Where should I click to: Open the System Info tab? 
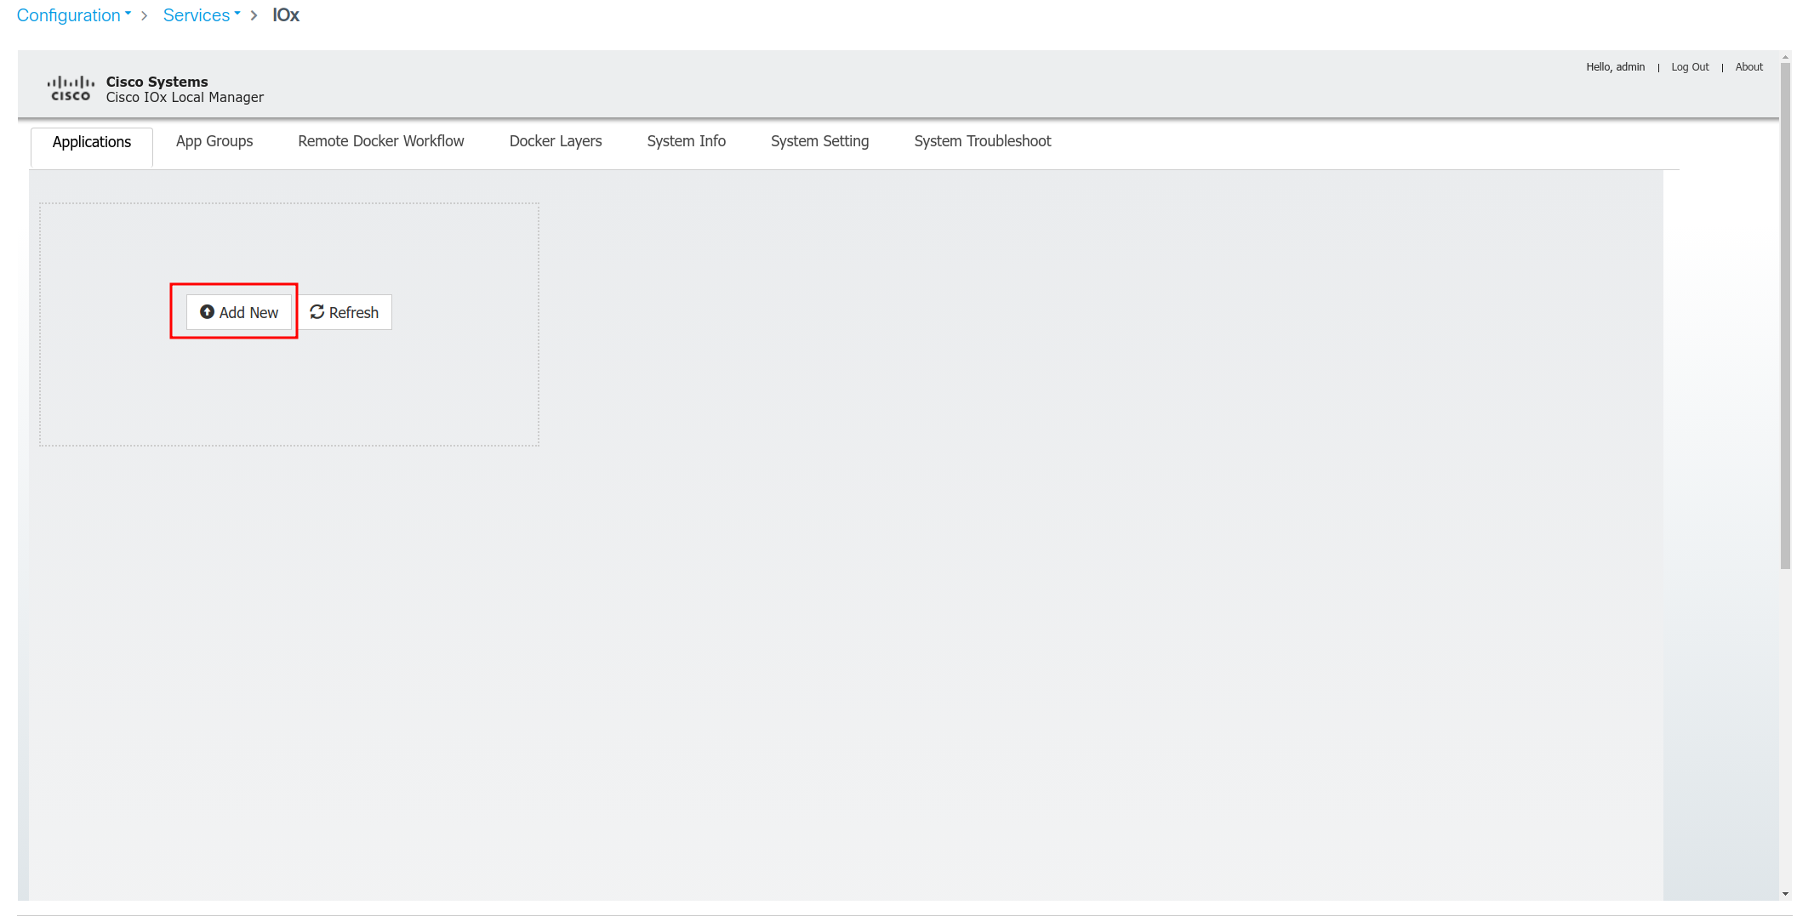coord(686,141)
